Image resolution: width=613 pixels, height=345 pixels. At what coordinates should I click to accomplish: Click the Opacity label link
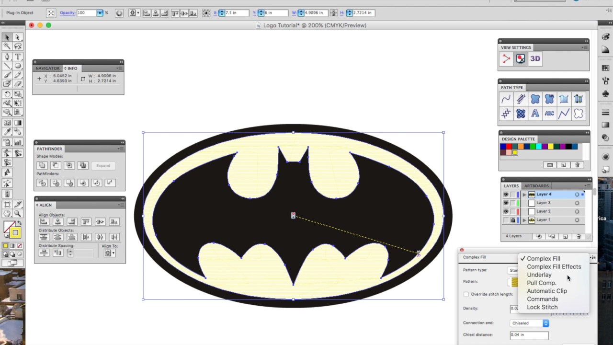click(68, 13)
